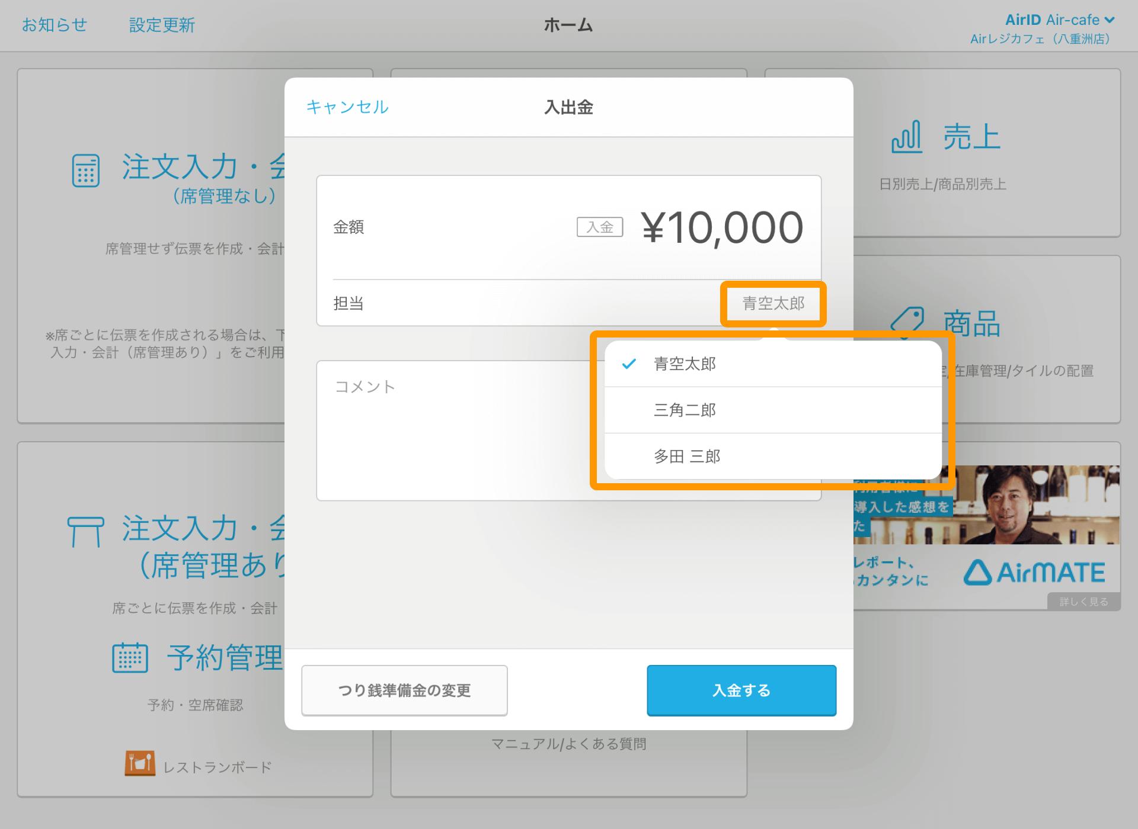The width and height of the screenshot is (1138, 829).
Task: Open お知らせ notifications in top bar
Action: pos(55,25)
